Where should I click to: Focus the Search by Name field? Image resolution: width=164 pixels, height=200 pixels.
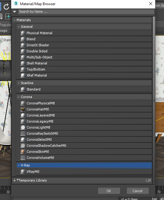(86, 12)
